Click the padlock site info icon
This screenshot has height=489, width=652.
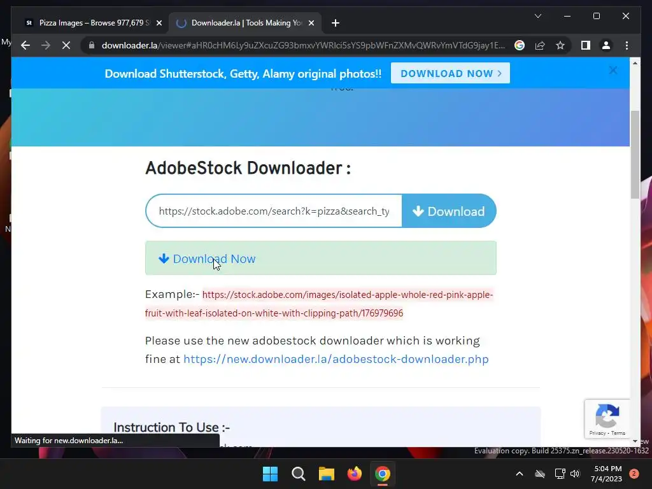[x=92, y=45]
